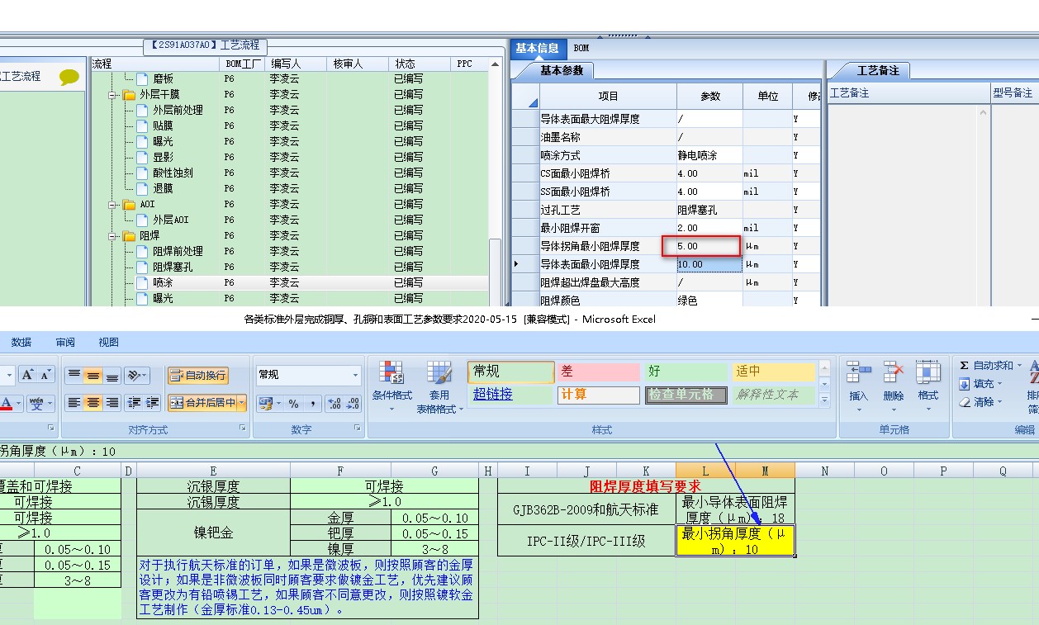The image size is (1039, 625).
Task: Apply the 超链接 cell style
Action: point(512,395)
